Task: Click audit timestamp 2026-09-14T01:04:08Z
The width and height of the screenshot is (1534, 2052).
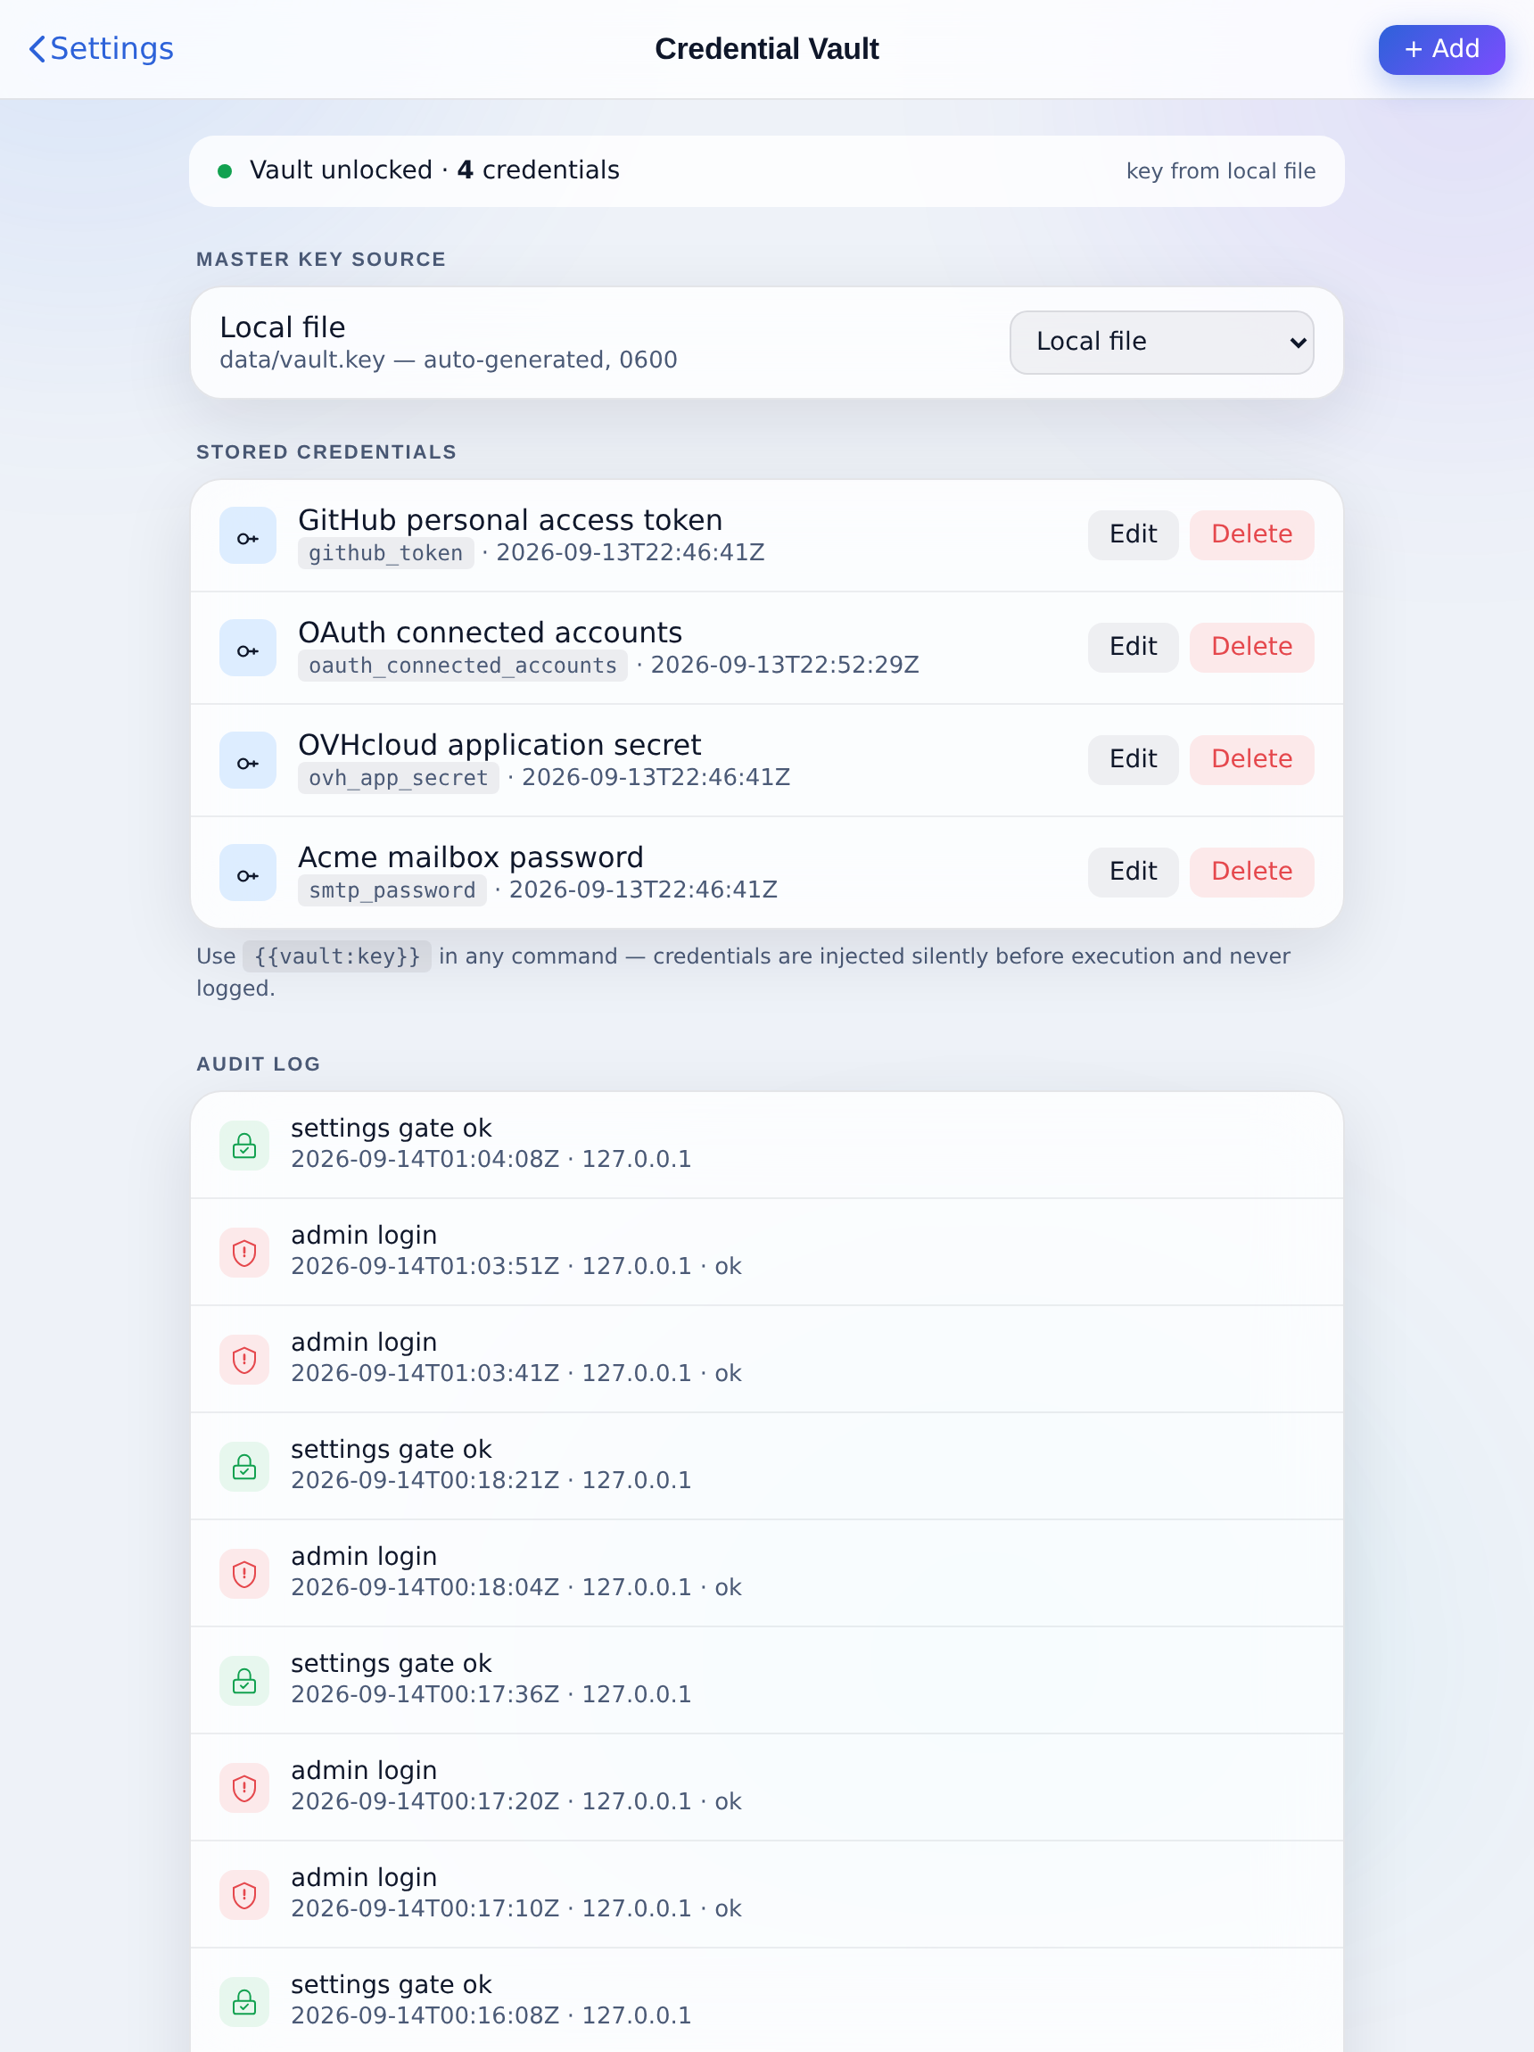Action: tap(425, 1159)
